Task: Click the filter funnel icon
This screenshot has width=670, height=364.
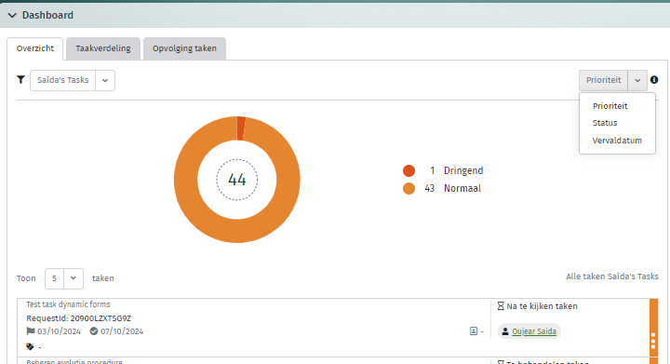Action: coord(20,79)
